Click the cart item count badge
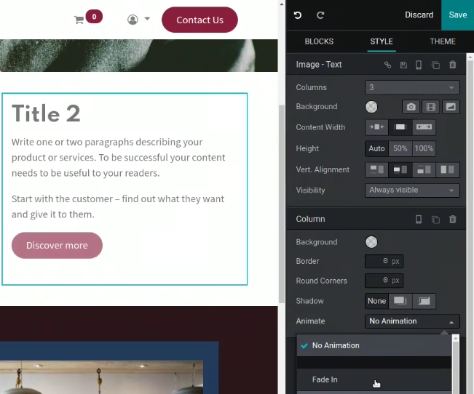The height and width of the screenshot is (394, 474). click(x=94, y=17)
